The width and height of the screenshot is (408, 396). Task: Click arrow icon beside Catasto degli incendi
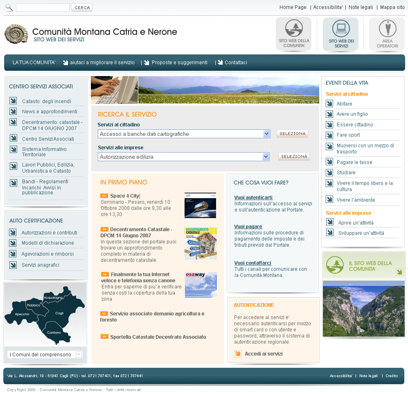[13, 101]
